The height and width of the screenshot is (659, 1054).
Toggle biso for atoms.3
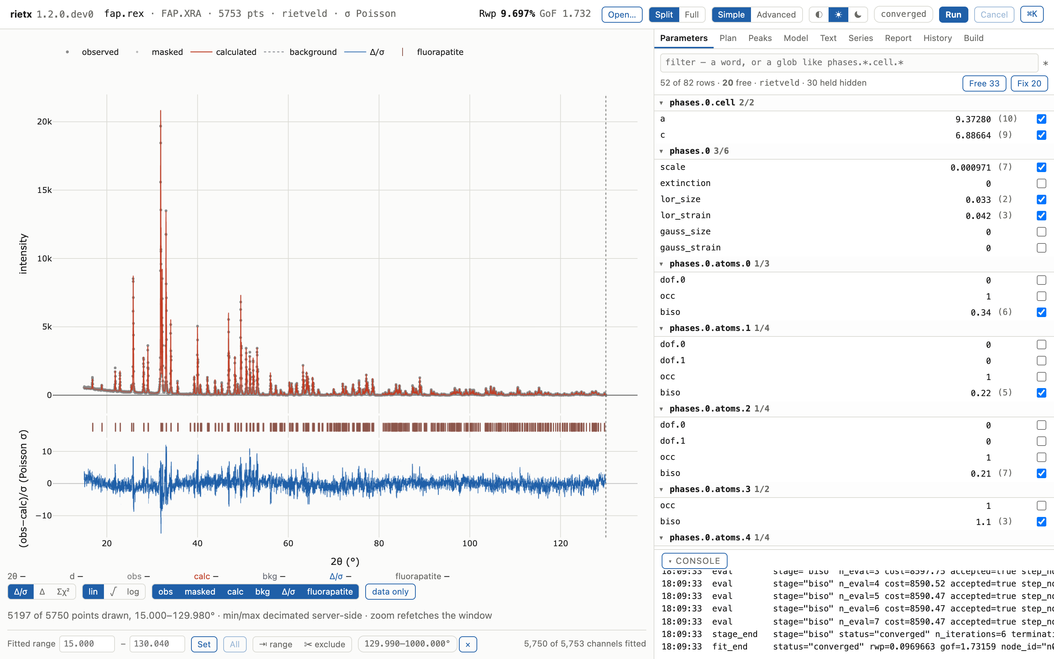point(1041,522)
